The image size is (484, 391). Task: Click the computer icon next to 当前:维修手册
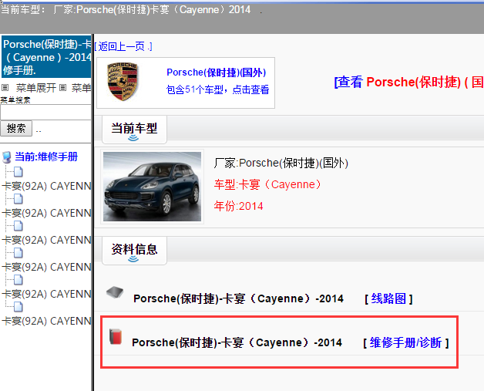coord(6,157)
